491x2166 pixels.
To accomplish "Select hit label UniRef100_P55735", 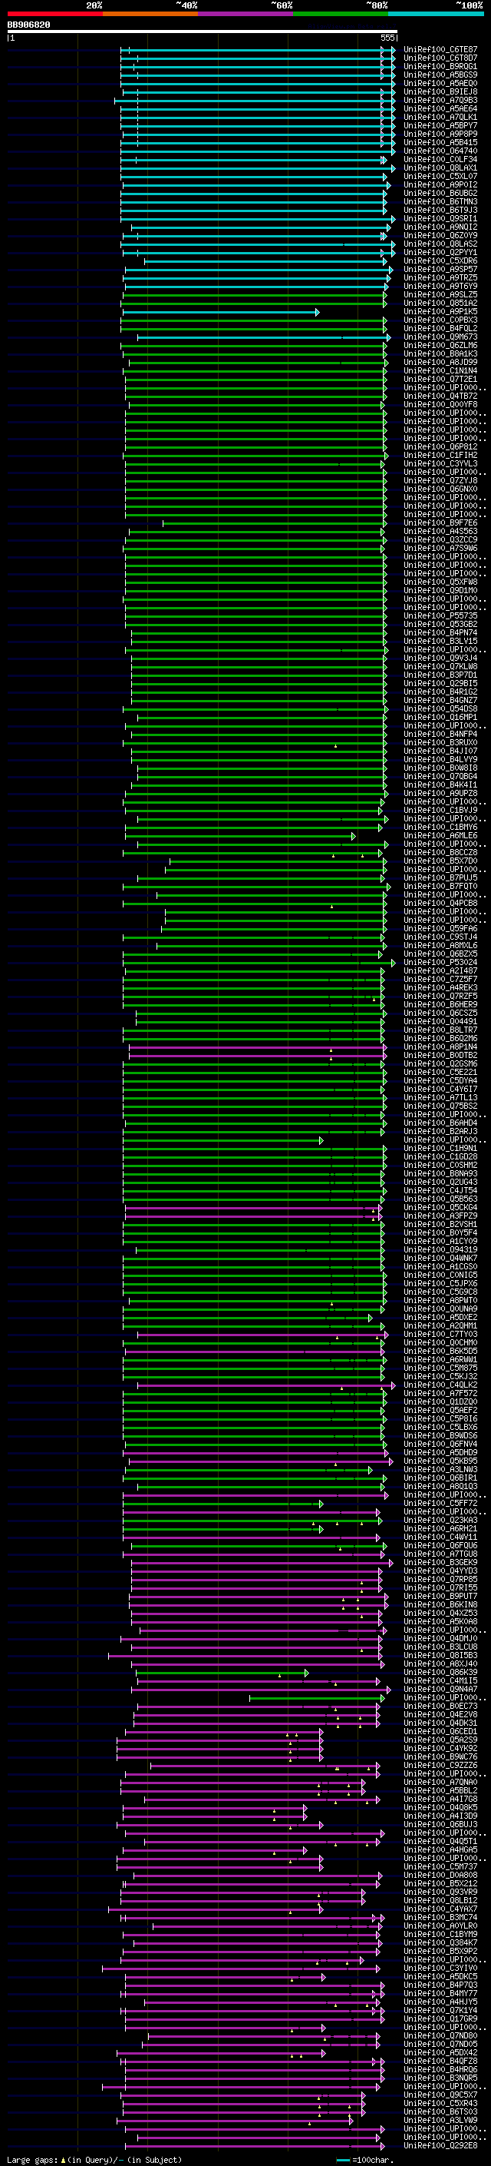I will [440, 615].
